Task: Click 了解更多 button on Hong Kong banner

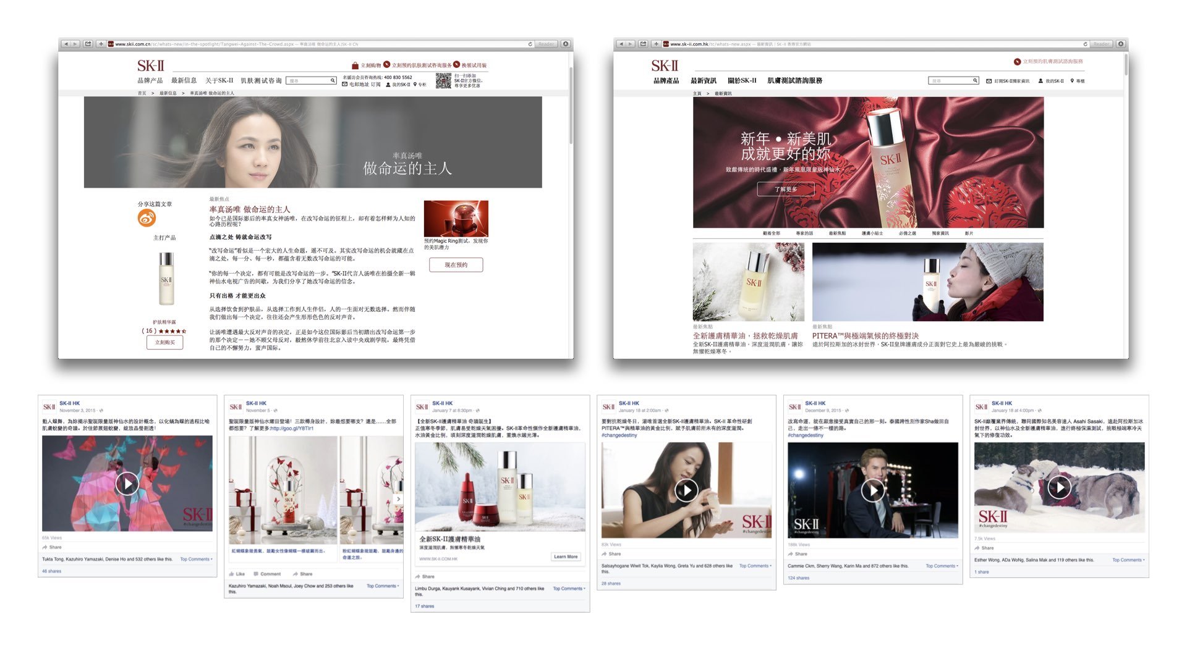Action: 786,190
